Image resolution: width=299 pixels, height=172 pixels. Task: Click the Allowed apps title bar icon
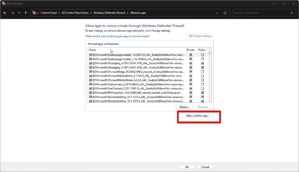[4, 3]
